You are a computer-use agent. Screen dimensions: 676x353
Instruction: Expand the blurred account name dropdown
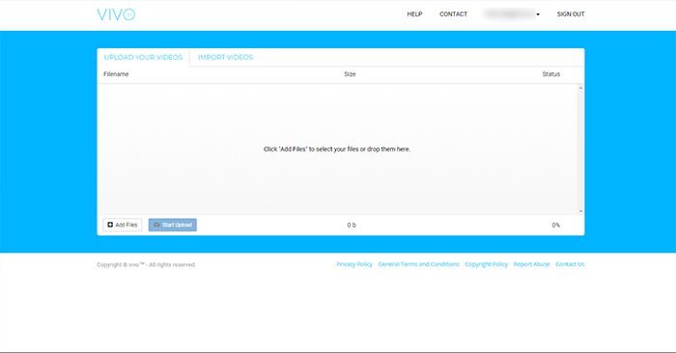click(x=512, y=14)
